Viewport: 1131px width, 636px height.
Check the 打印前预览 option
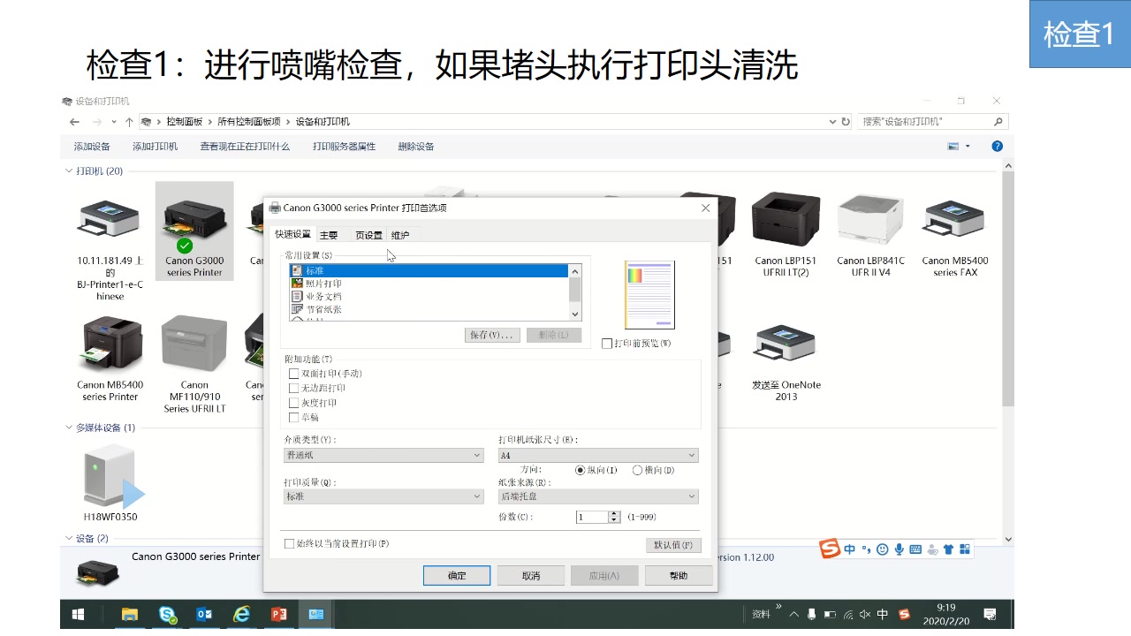tap(605, 343)
